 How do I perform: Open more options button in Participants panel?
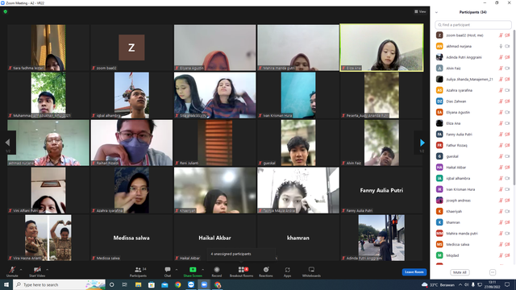point(493,272)
